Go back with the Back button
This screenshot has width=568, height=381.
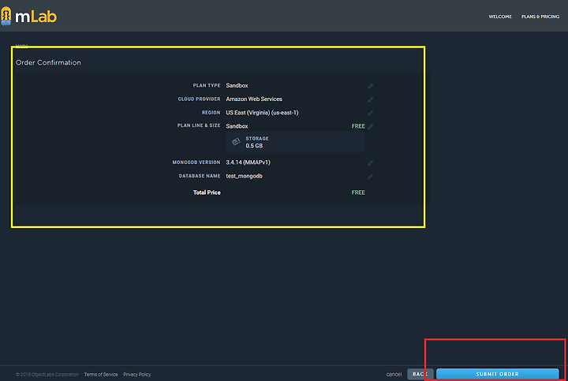420,374
